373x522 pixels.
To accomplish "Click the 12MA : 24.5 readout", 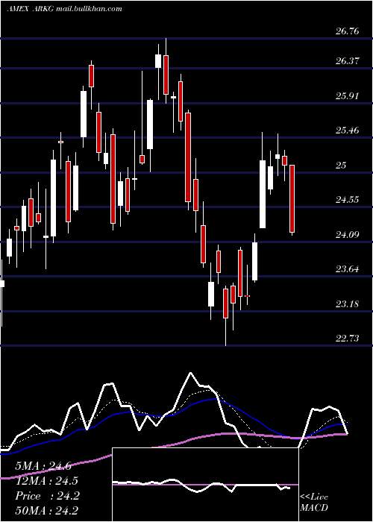I will (46, 481).
